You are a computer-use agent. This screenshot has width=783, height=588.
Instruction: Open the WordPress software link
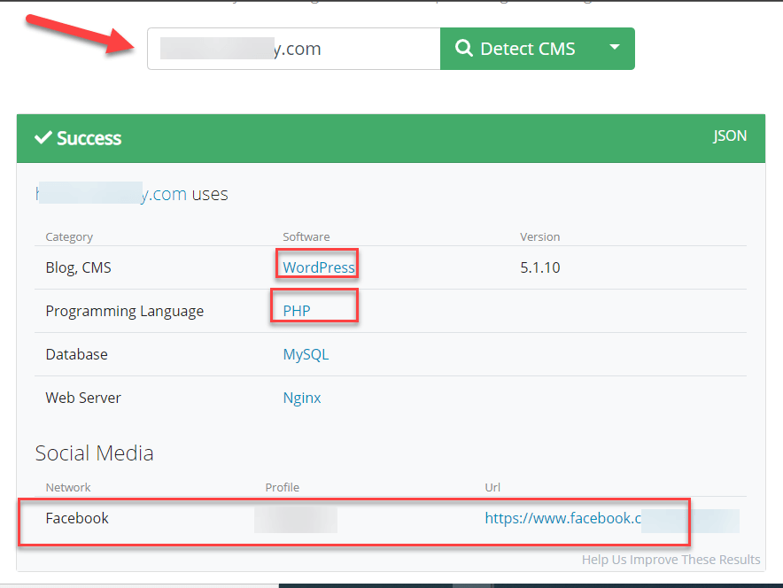(x=319, y=267)
